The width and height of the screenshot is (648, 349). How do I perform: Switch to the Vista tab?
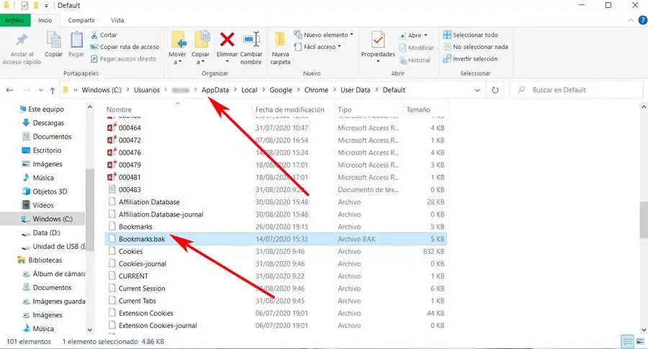tap(117, 20)
